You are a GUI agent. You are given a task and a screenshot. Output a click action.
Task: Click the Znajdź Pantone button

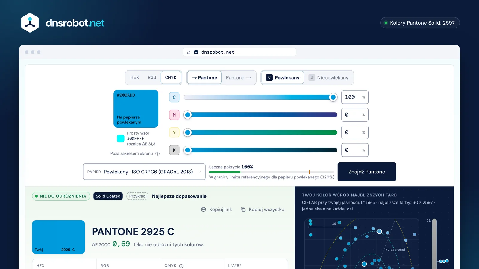coord(367,172)
